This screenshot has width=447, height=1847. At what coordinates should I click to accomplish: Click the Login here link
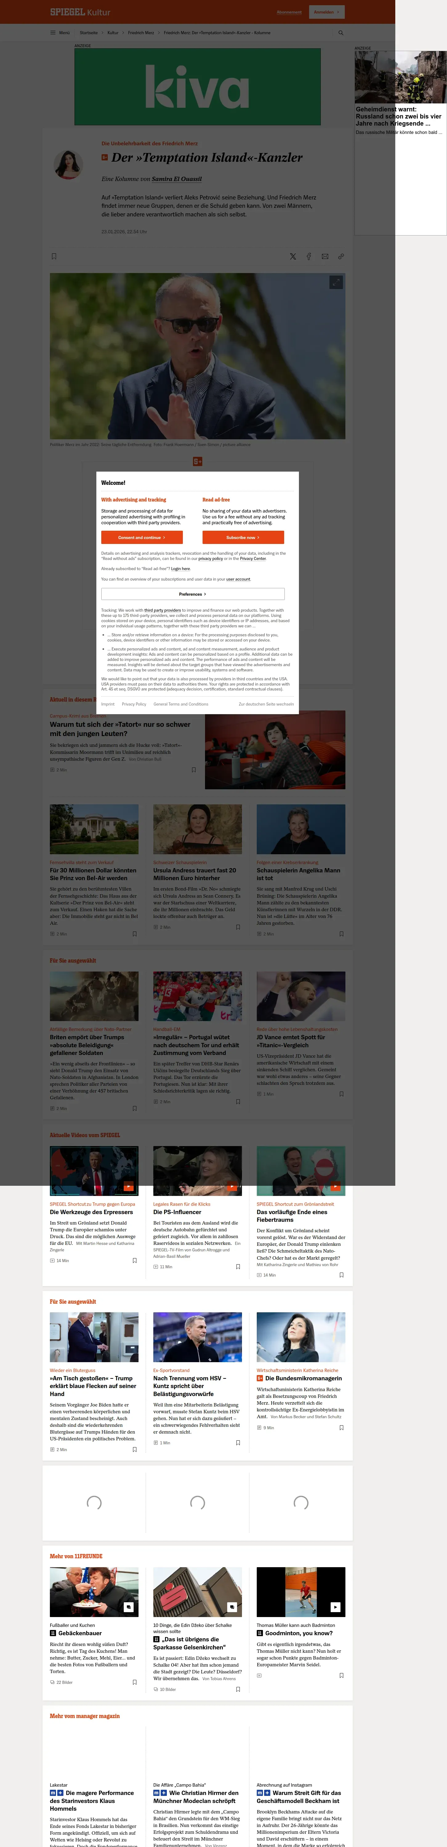[181, 569]
